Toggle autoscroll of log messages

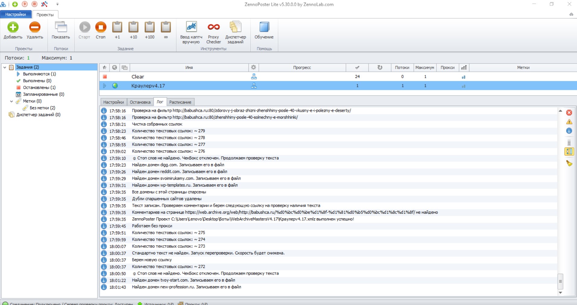(x=569, y=152)
